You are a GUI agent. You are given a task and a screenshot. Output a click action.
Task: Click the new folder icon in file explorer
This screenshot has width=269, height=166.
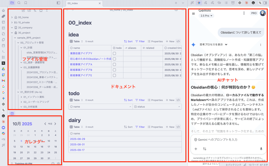(29, 10)
